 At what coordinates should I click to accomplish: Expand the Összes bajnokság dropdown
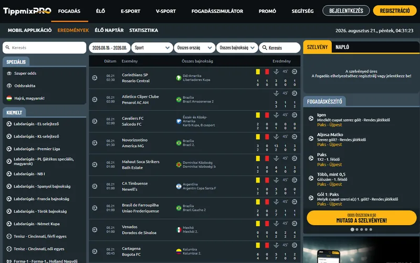(x=237, y=48)
